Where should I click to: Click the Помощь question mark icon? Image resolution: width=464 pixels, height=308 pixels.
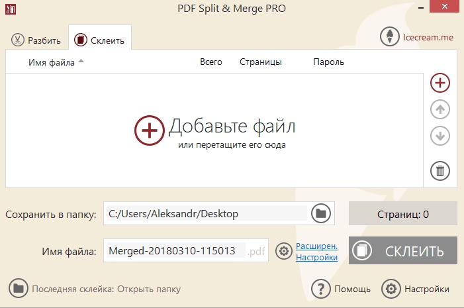pyautogui.click(x=321, y=288)
